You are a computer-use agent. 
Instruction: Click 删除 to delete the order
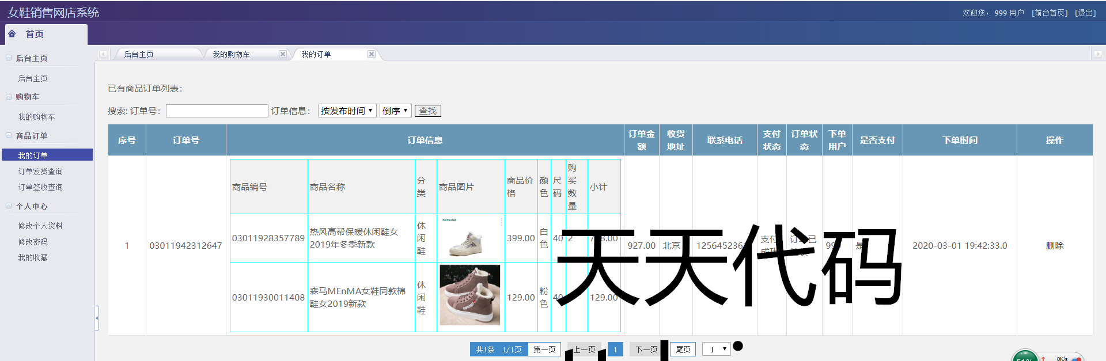click(x=1054, y=245)
